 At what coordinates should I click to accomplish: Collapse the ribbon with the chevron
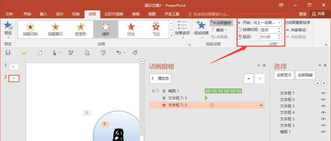pyautogui.click(x=326, y=45)
